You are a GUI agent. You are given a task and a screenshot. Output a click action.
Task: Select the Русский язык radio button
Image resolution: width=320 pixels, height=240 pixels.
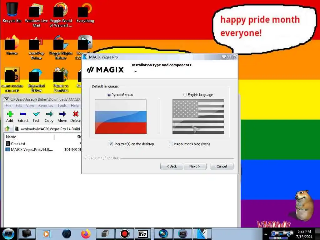coord(109,95)
